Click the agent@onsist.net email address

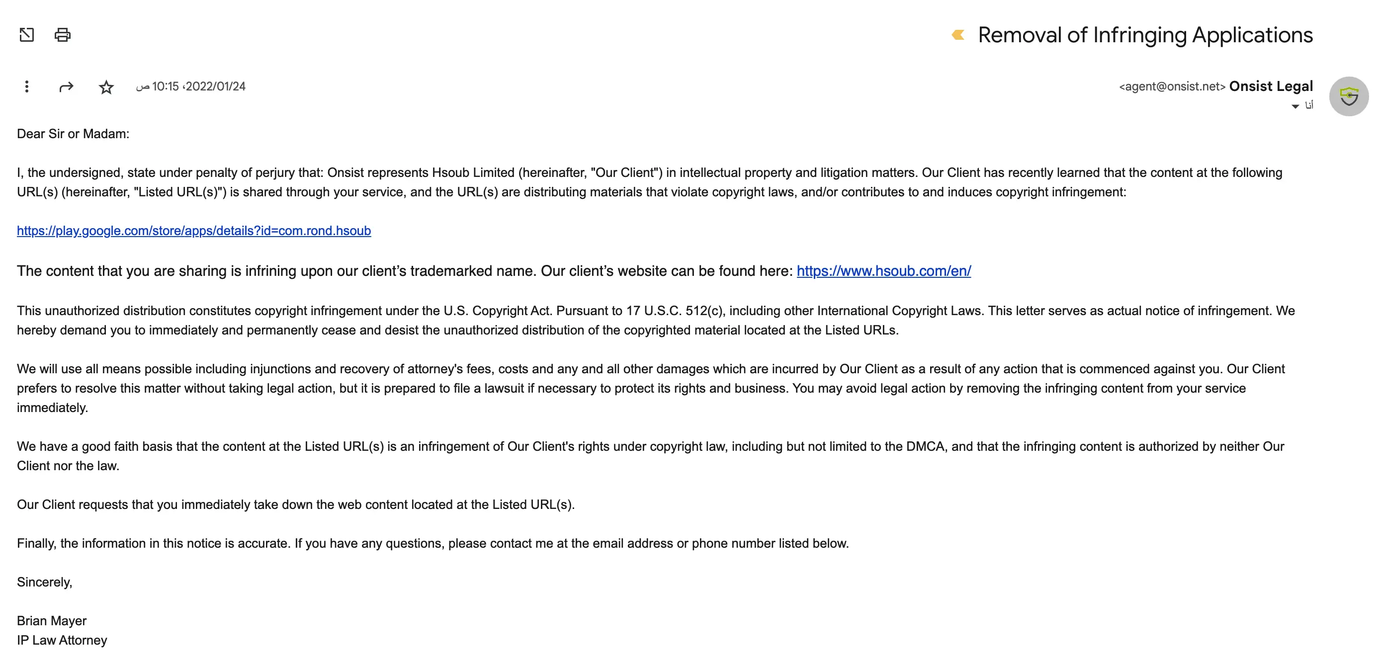tap(1172, 86)
